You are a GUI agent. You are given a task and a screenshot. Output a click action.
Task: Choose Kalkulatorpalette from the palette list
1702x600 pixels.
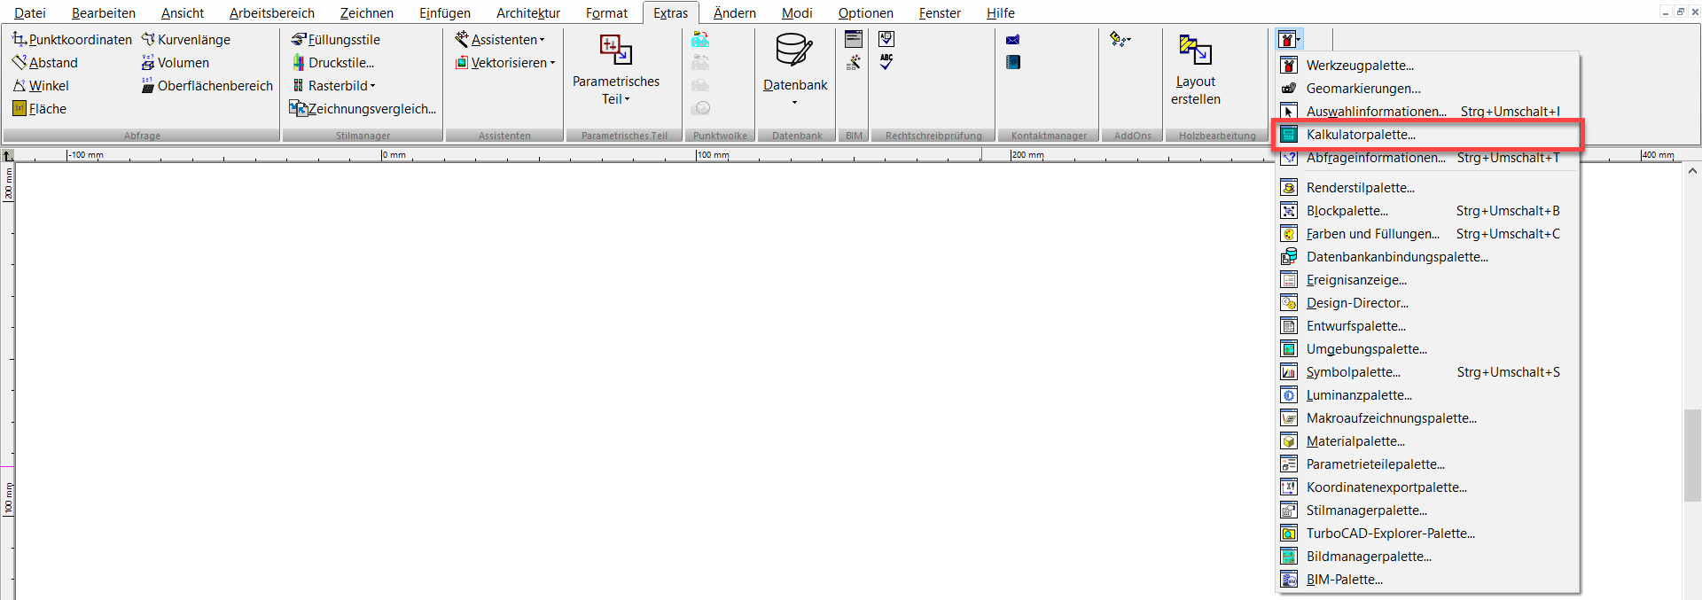click(x=1360, y=135)
